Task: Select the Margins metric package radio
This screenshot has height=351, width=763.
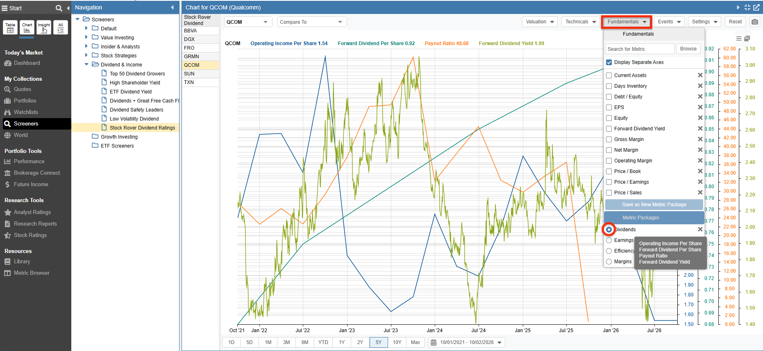Action: pyautogui.click(x=609, y=262)
